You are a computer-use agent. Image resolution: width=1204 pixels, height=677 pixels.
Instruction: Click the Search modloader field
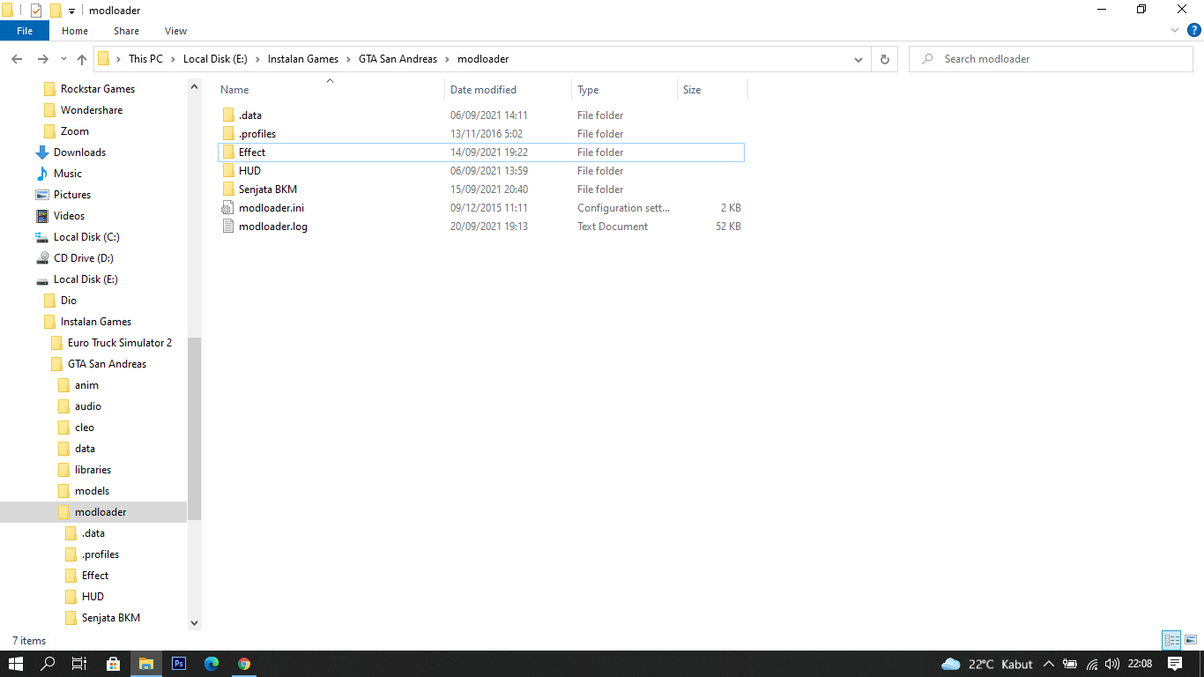tap(1051, 59)
